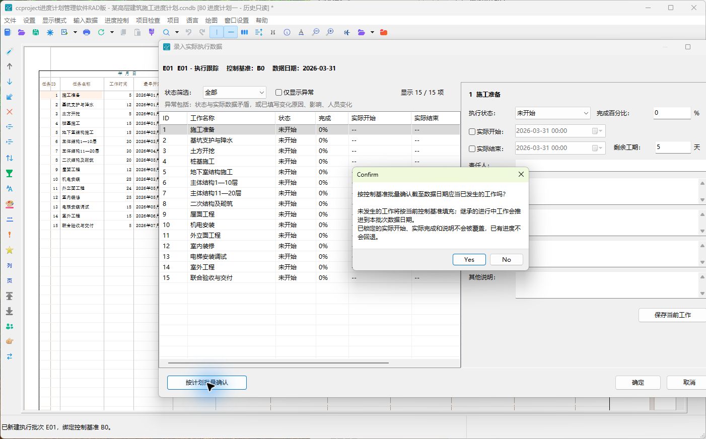Click the blue move down arrow in sidebar
Viewport: 706px width, 439px height.
point(10,82)
